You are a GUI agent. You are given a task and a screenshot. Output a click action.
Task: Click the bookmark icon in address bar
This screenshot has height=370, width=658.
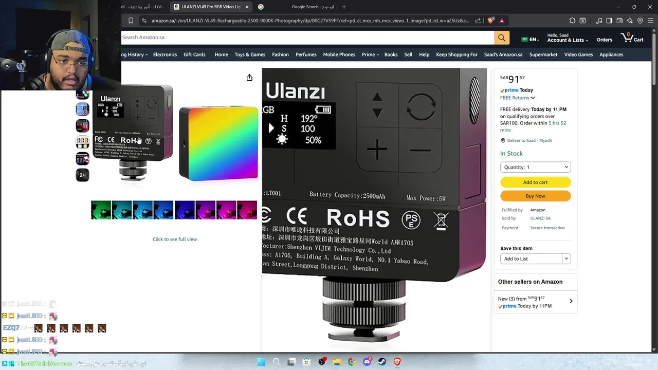(x=131, y=21)
